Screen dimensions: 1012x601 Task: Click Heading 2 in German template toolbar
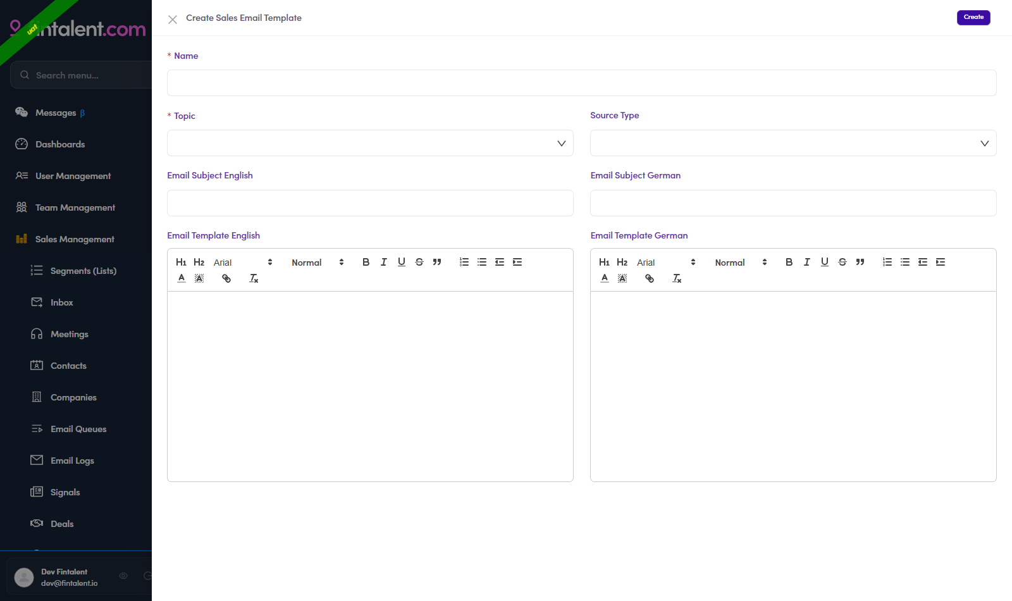622,262
